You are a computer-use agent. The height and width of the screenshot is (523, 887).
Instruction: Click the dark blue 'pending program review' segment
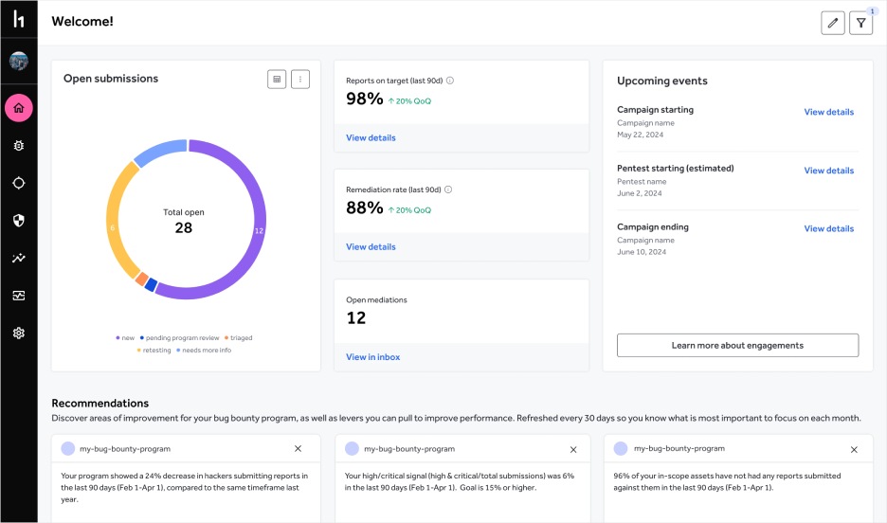pyautogui.click(x=151, y=285)
